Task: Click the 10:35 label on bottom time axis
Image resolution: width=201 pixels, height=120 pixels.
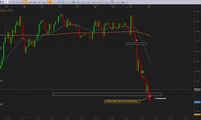Action: tap(141, 119)
